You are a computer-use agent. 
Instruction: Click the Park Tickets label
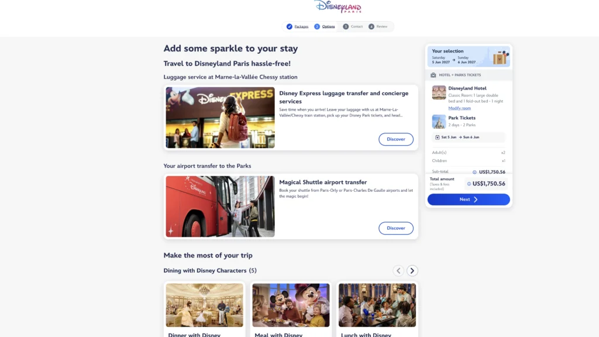coord(462,118)
